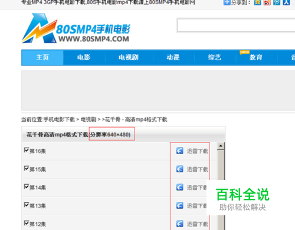Open the 电影 nav tab
This screenshot has width=295, height=230.
click(84, 57)
